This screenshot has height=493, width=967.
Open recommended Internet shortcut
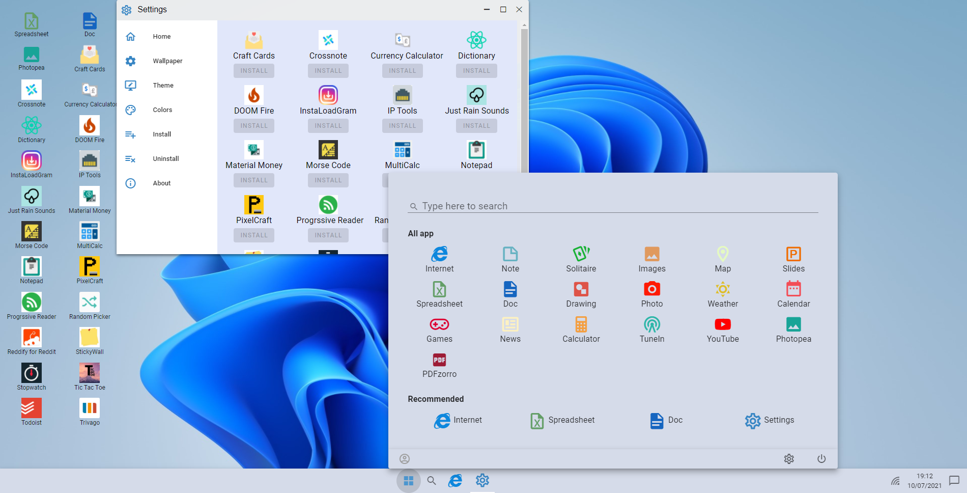[458, 420]
